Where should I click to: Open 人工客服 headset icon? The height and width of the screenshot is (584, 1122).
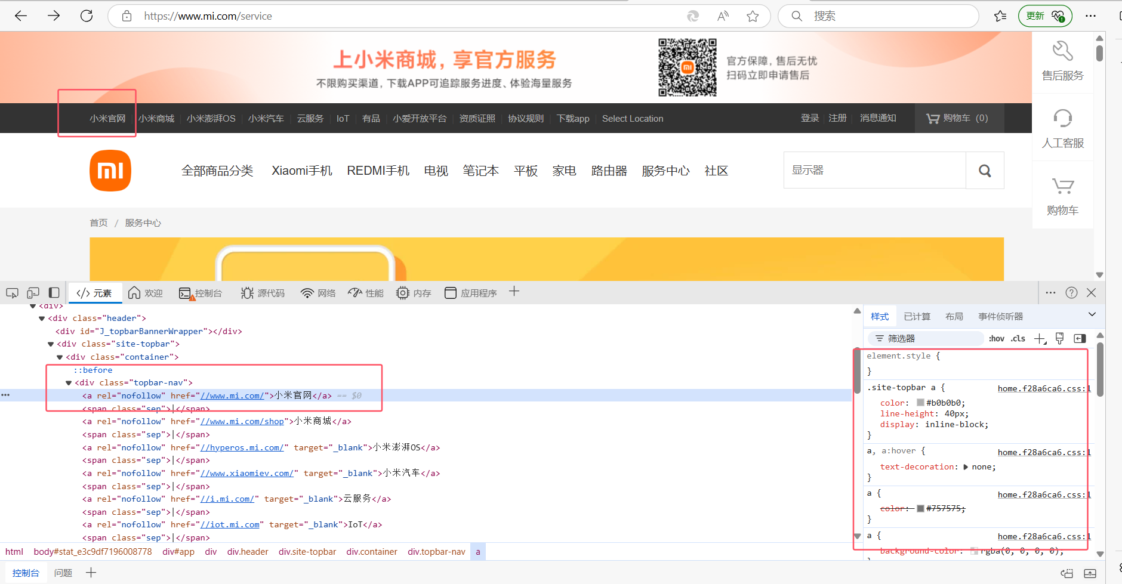1062,118
